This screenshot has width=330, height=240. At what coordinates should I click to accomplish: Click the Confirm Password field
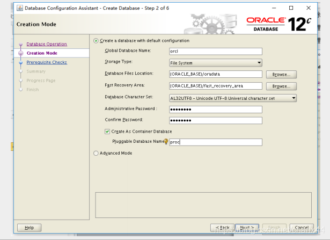(216, 120)
